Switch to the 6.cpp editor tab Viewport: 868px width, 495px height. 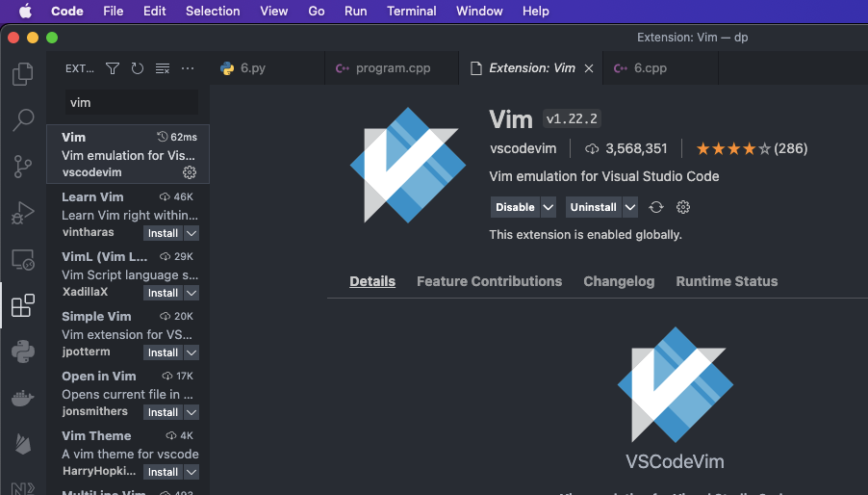[x=660, y=68]
